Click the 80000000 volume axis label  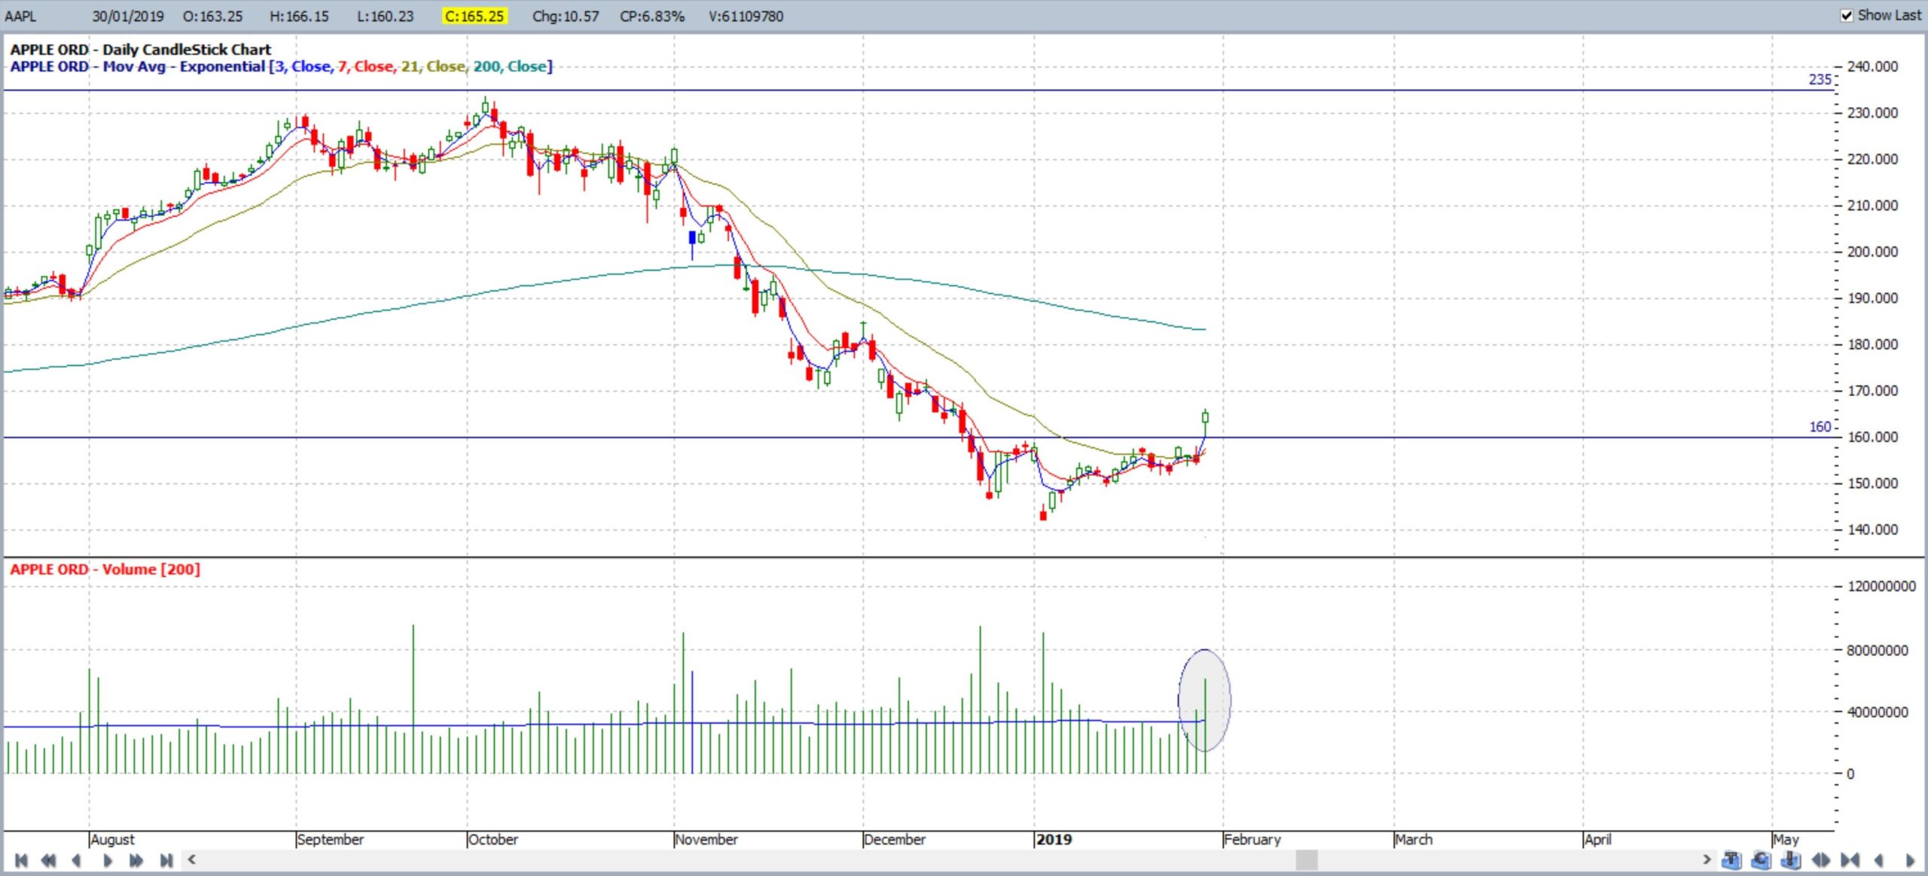pos(1878,651)
